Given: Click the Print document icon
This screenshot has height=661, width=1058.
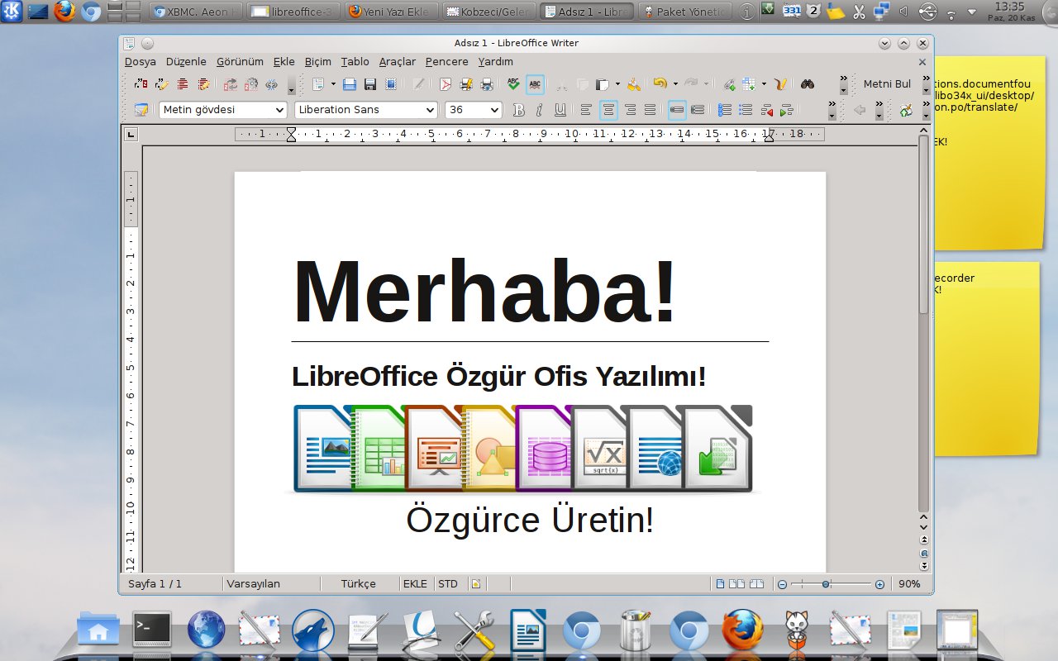Looking at the screenshot, I should (x=465, y=83).
